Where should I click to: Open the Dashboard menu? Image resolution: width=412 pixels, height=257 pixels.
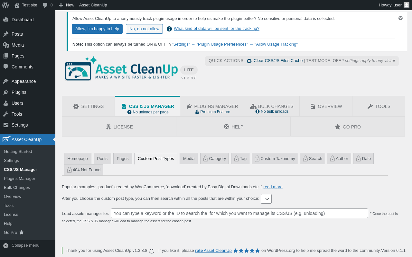click(x=28, y=20)
